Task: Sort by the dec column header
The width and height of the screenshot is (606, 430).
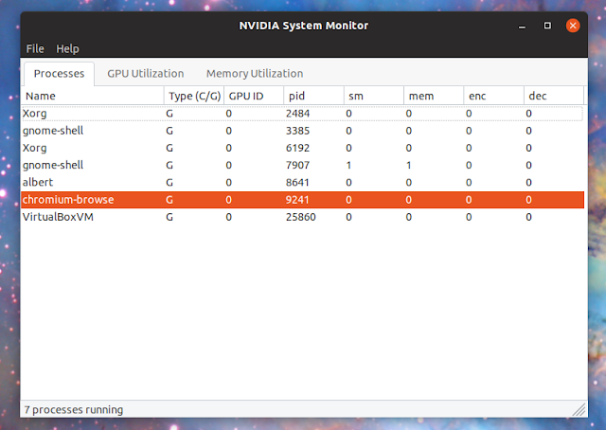Action: tap(553, 96)
